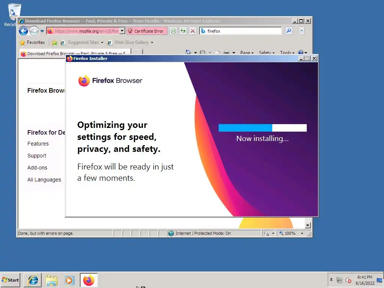The image size is (384, 288).
Task: Click the IE Forward arrow button
Action: click(34, 31)
